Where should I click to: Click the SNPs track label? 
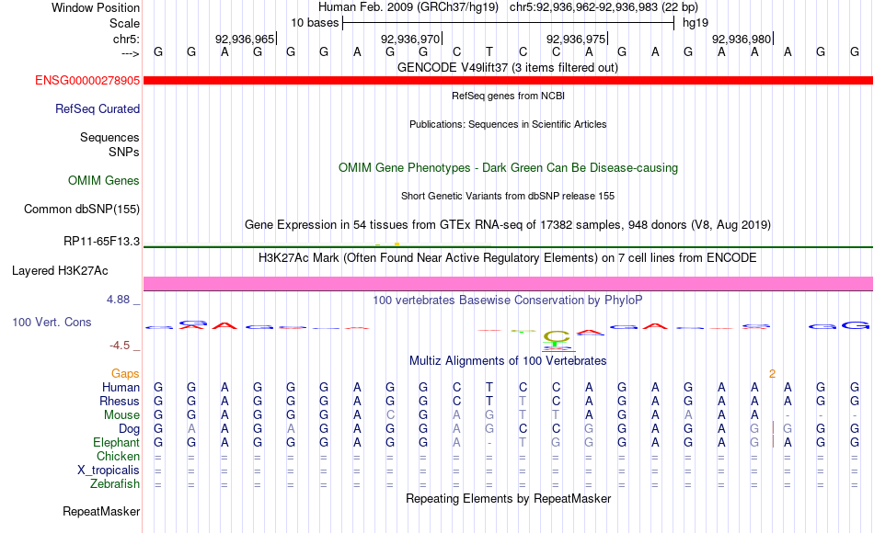coord(124,152)
